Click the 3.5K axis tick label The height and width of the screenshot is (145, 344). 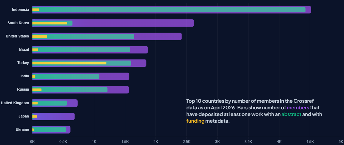248,141
